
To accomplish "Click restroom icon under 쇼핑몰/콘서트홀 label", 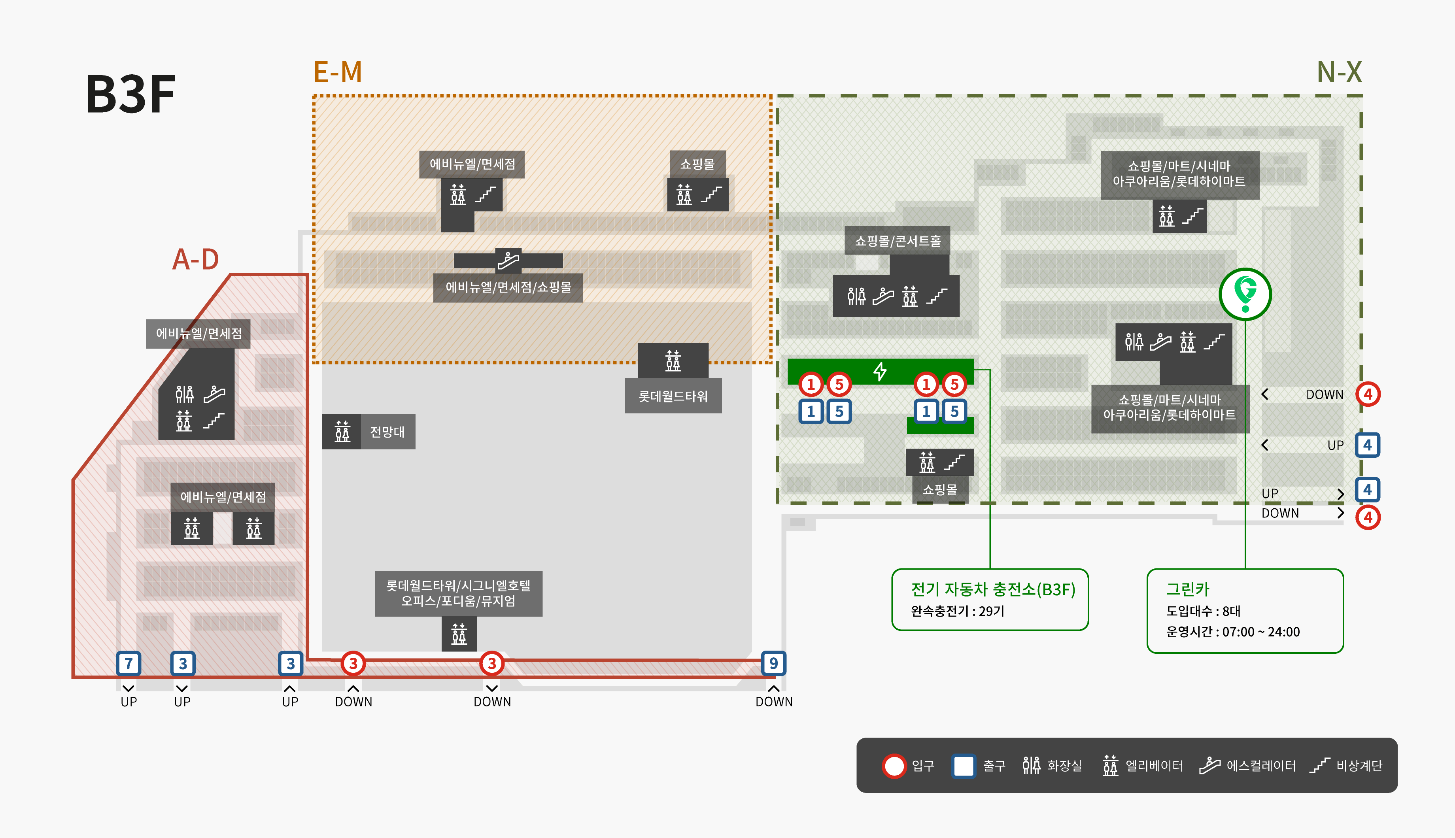I will [856, 296].
